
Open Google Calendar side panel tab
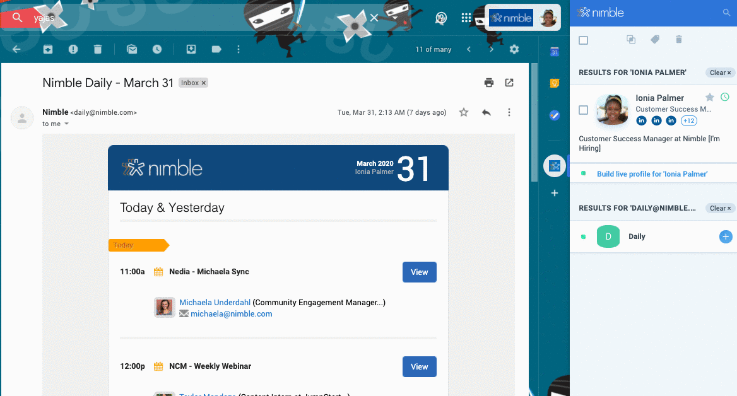(x=554, y=52)
